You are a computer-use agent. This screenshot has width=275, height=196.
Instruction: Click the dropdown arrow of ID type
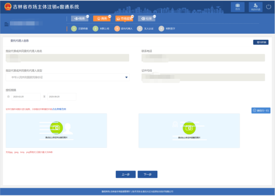click(x=126, y=77)
